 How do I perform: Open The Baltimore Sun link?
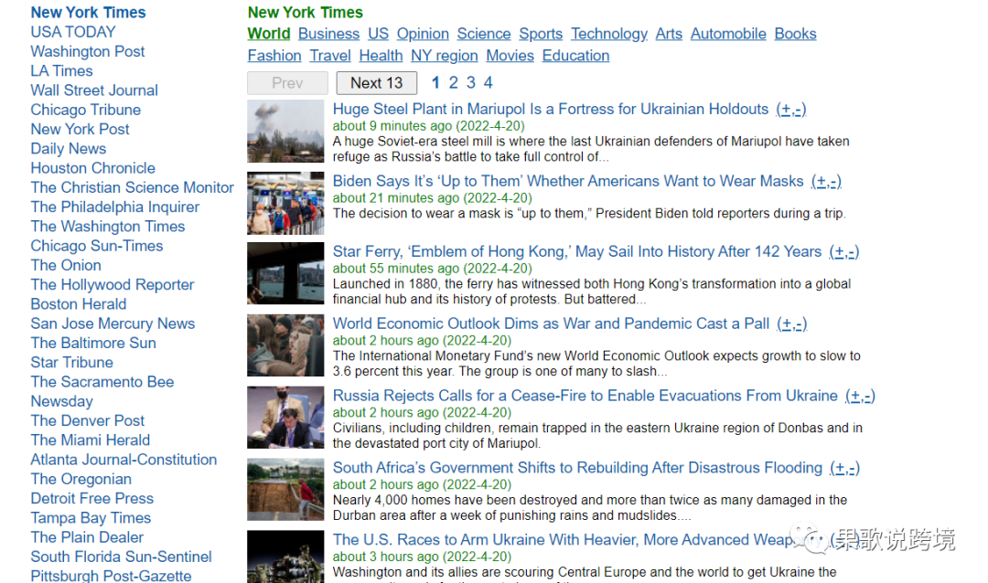point(93,344)
